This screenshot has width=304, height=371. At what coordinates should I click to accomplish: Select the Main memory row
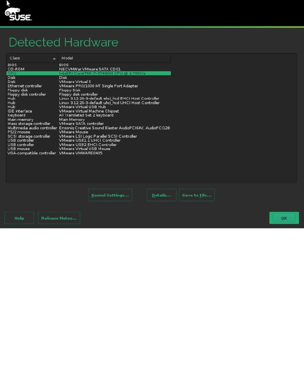click(x=88, y=119)
